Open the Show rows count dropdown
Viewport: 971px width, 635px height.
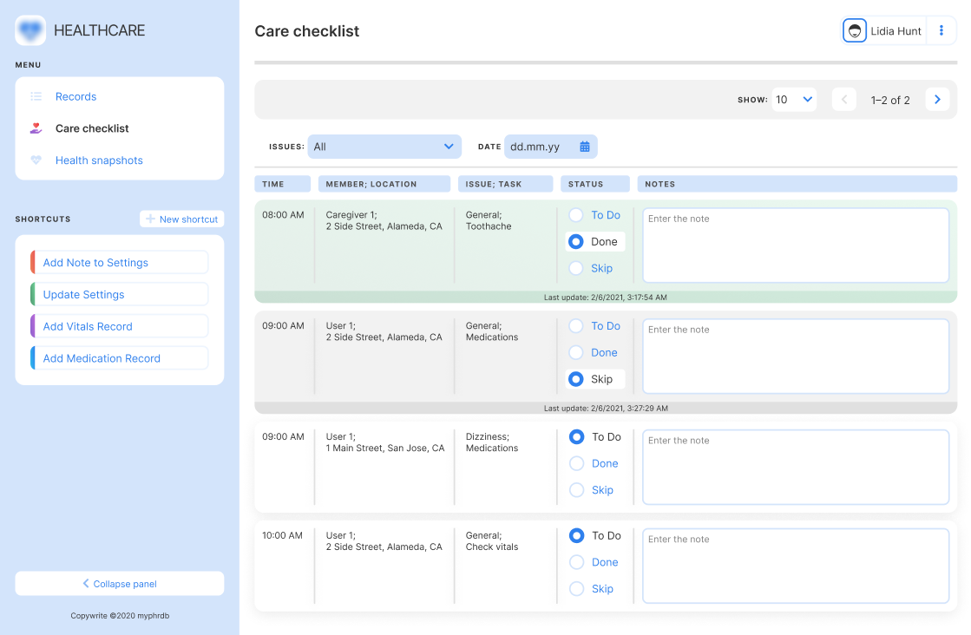[794, 100]
